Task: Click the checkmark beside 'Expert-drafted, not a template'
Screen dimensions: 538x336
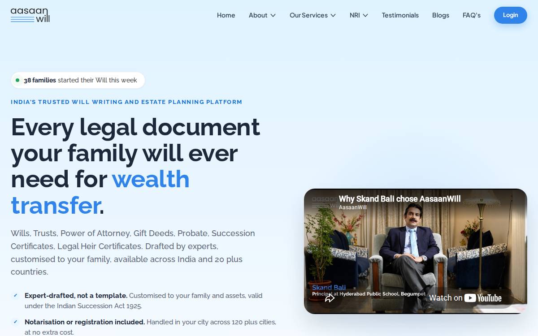Action: pos(15,296)
